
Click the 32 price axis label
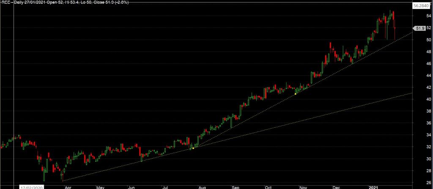pos(429,147)
